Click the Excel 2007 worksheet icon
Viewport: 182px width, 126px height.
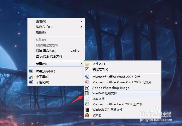coord(87,104)
